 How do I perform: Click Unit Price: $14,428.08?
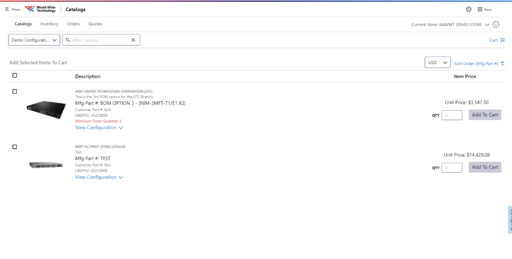[x=466, y=155]
